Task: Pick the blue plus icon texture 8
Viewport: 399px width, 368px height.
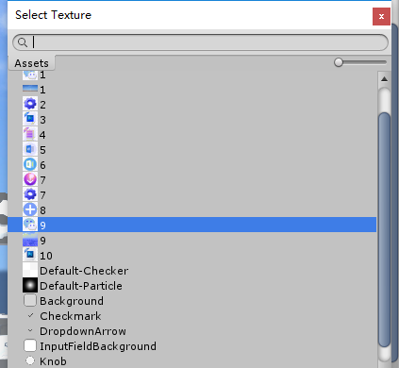Action: [x=191, y=210]
